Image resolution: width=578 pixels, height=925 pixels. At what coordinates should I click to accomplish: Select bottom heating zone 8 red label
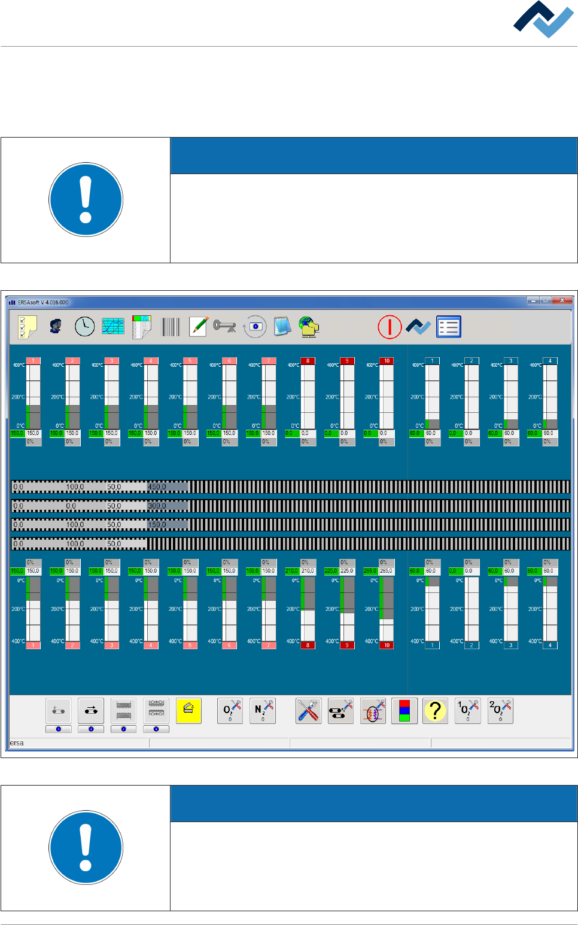[308, 645]
